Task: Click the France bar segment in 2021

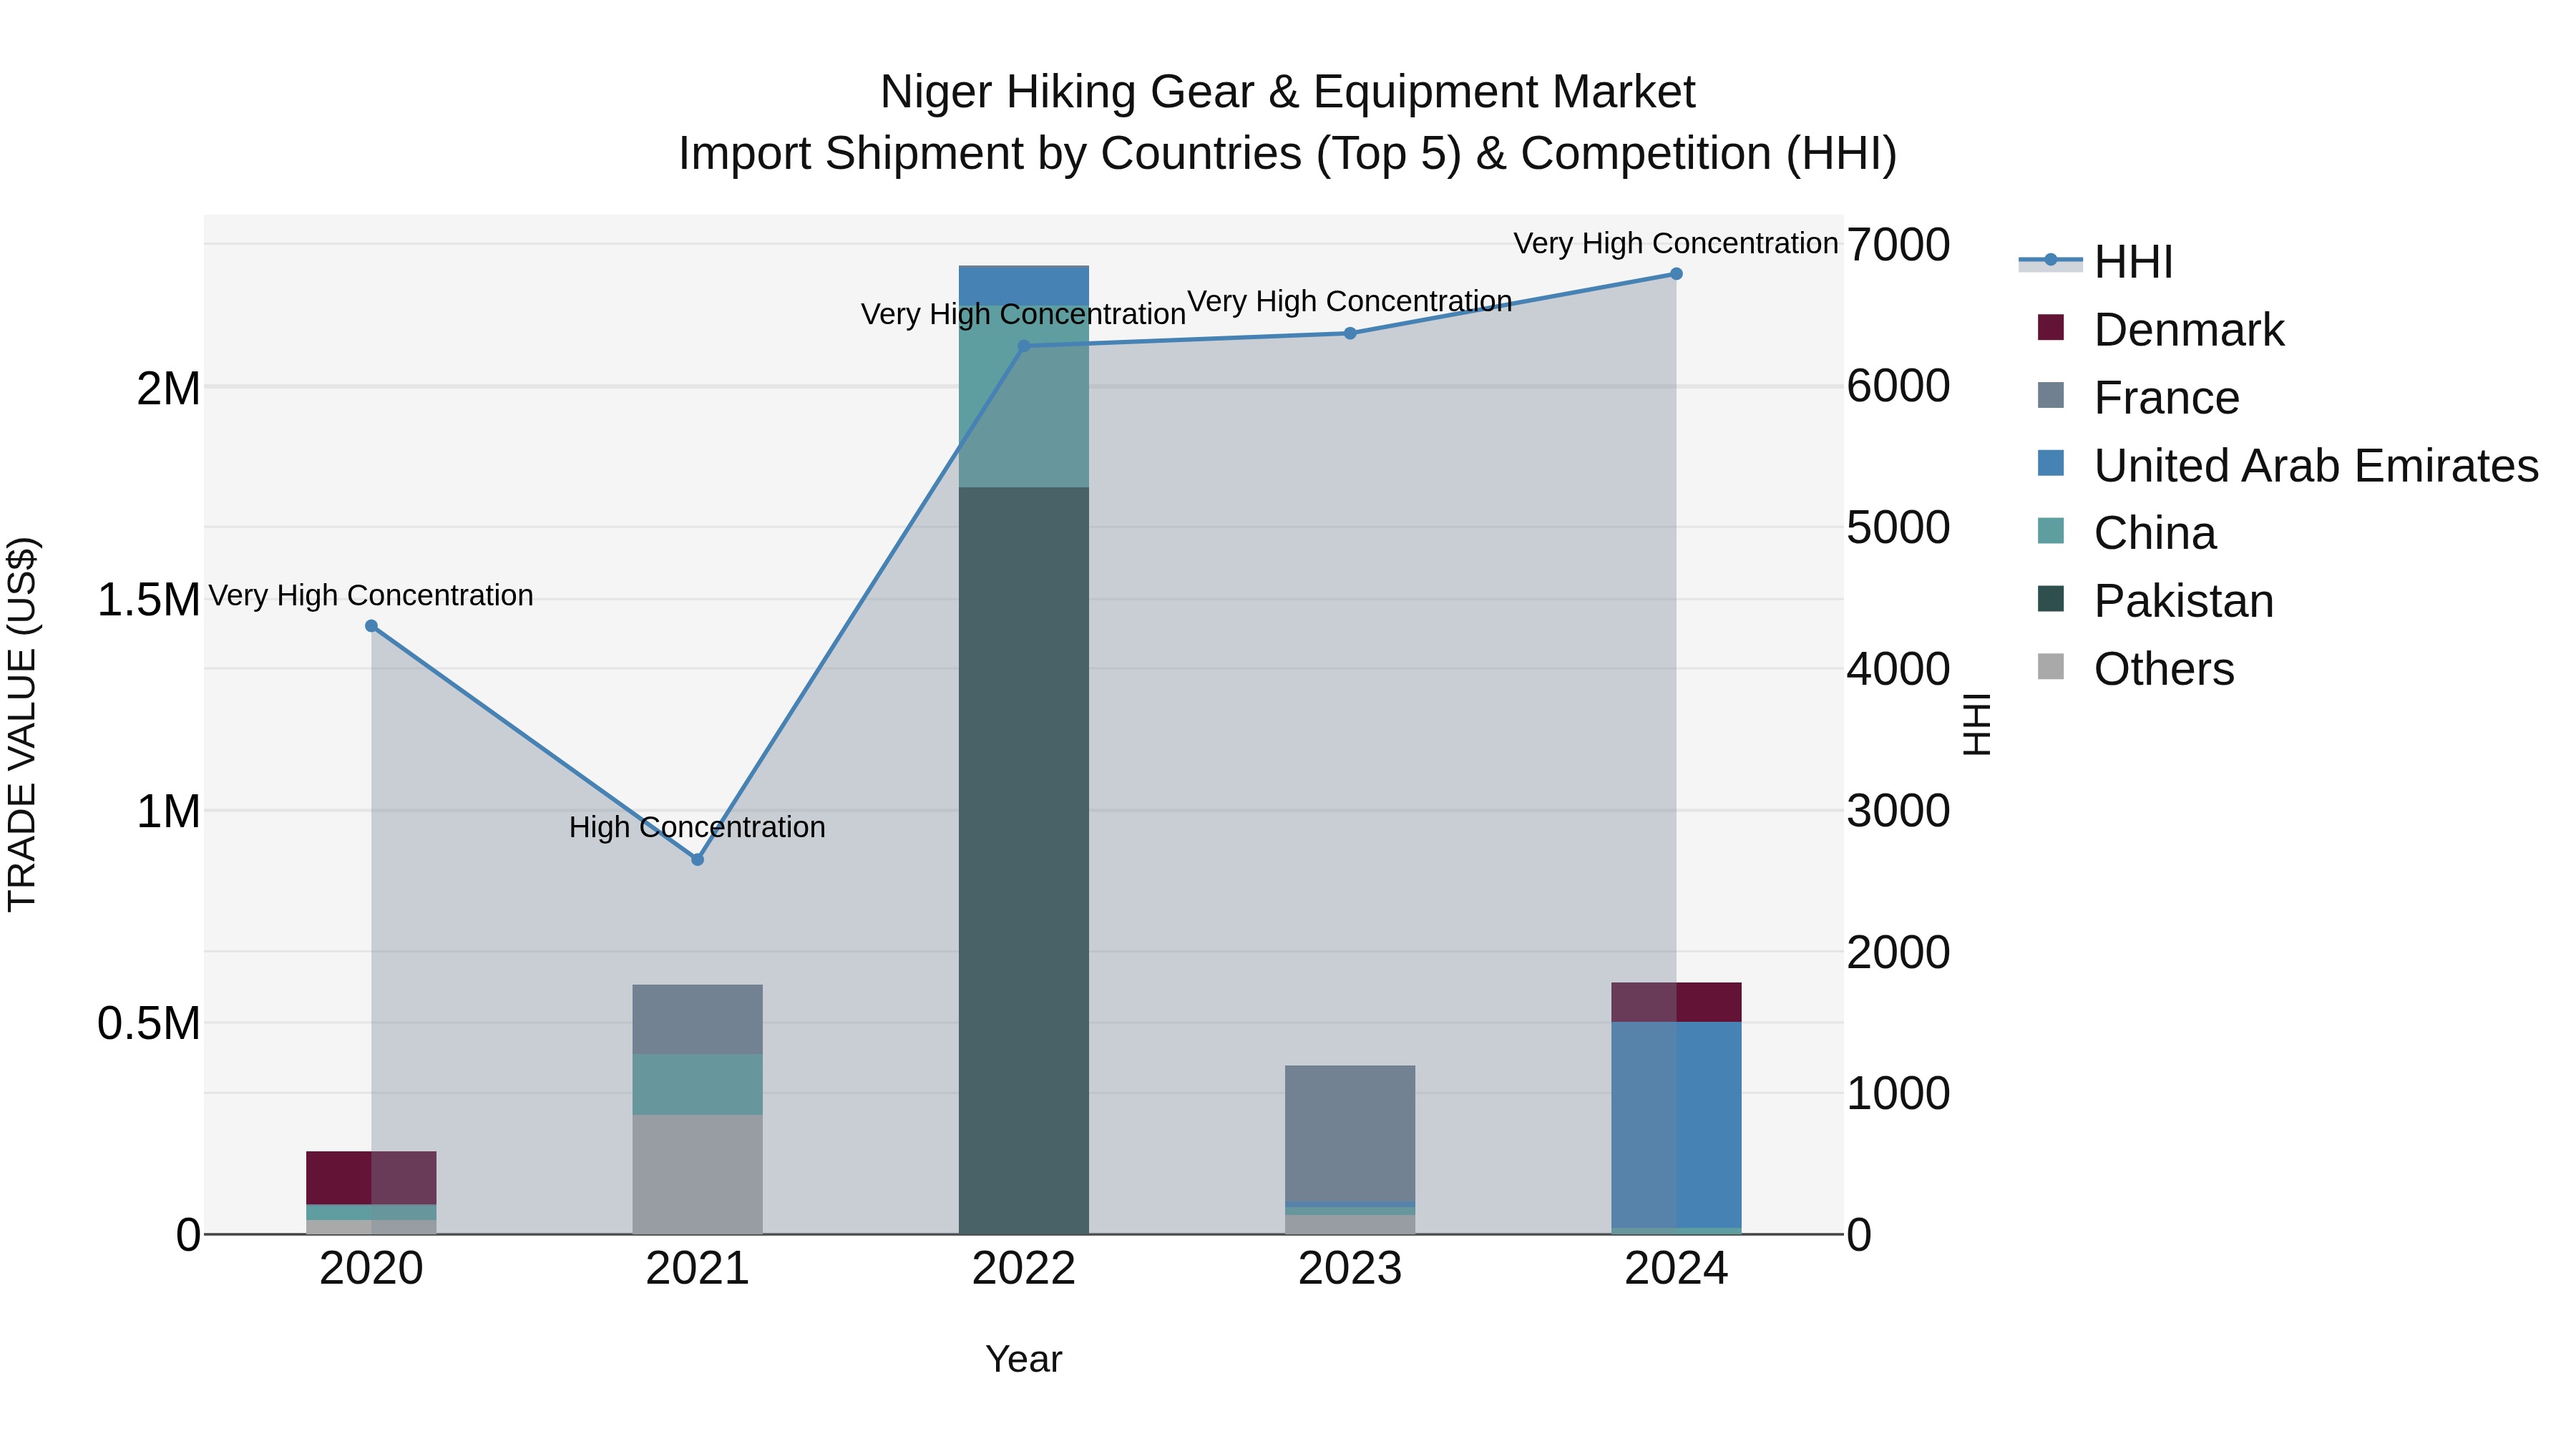Action: [x=697, y=1019]
